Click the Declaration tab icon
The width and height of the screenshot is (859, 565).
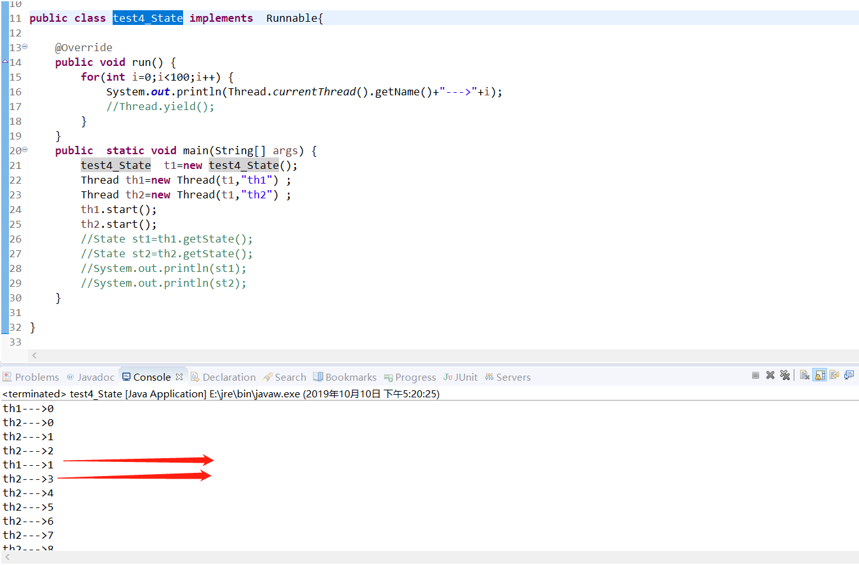(x=195, y=377)
